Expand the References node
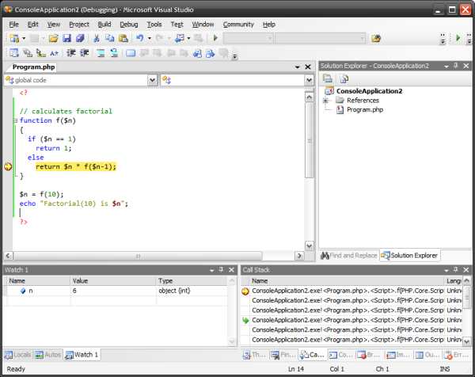 (x=325, y=101)
